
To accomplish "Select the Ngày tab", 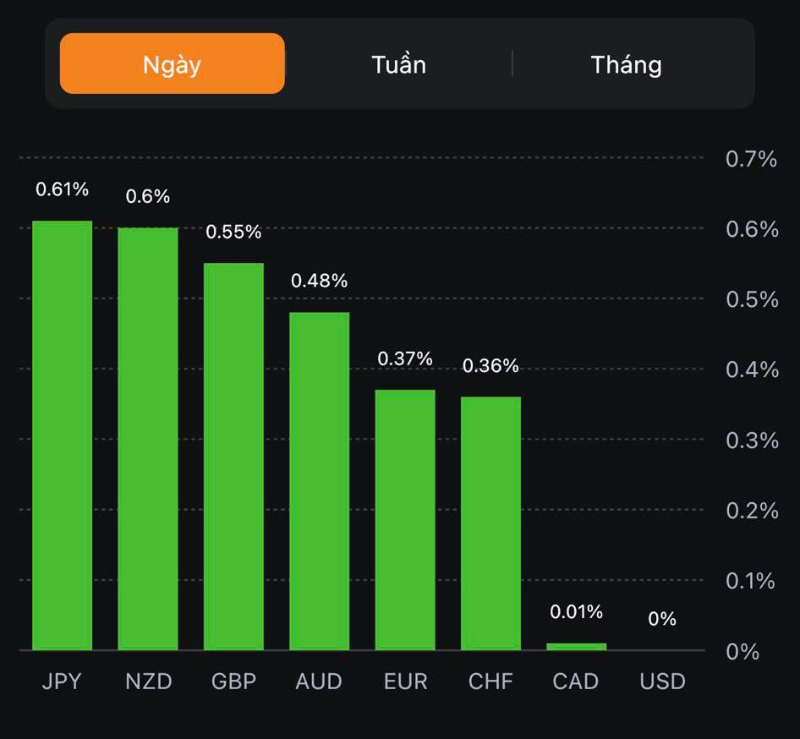I will [x=173, y=64].
